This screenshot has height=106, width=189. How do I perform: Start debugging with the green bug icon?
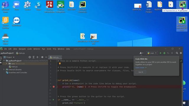click(x=164, y=53)
